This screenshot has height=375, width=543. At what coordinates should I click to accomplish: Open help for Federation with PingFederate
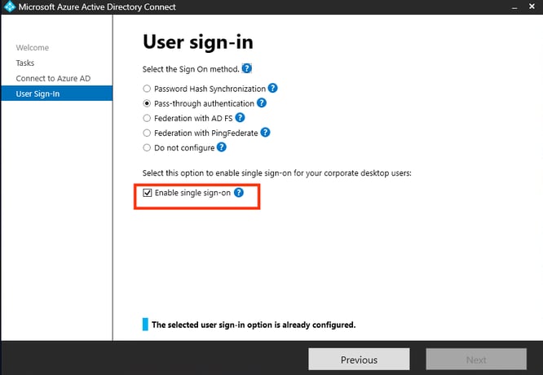tap(265, 133)
